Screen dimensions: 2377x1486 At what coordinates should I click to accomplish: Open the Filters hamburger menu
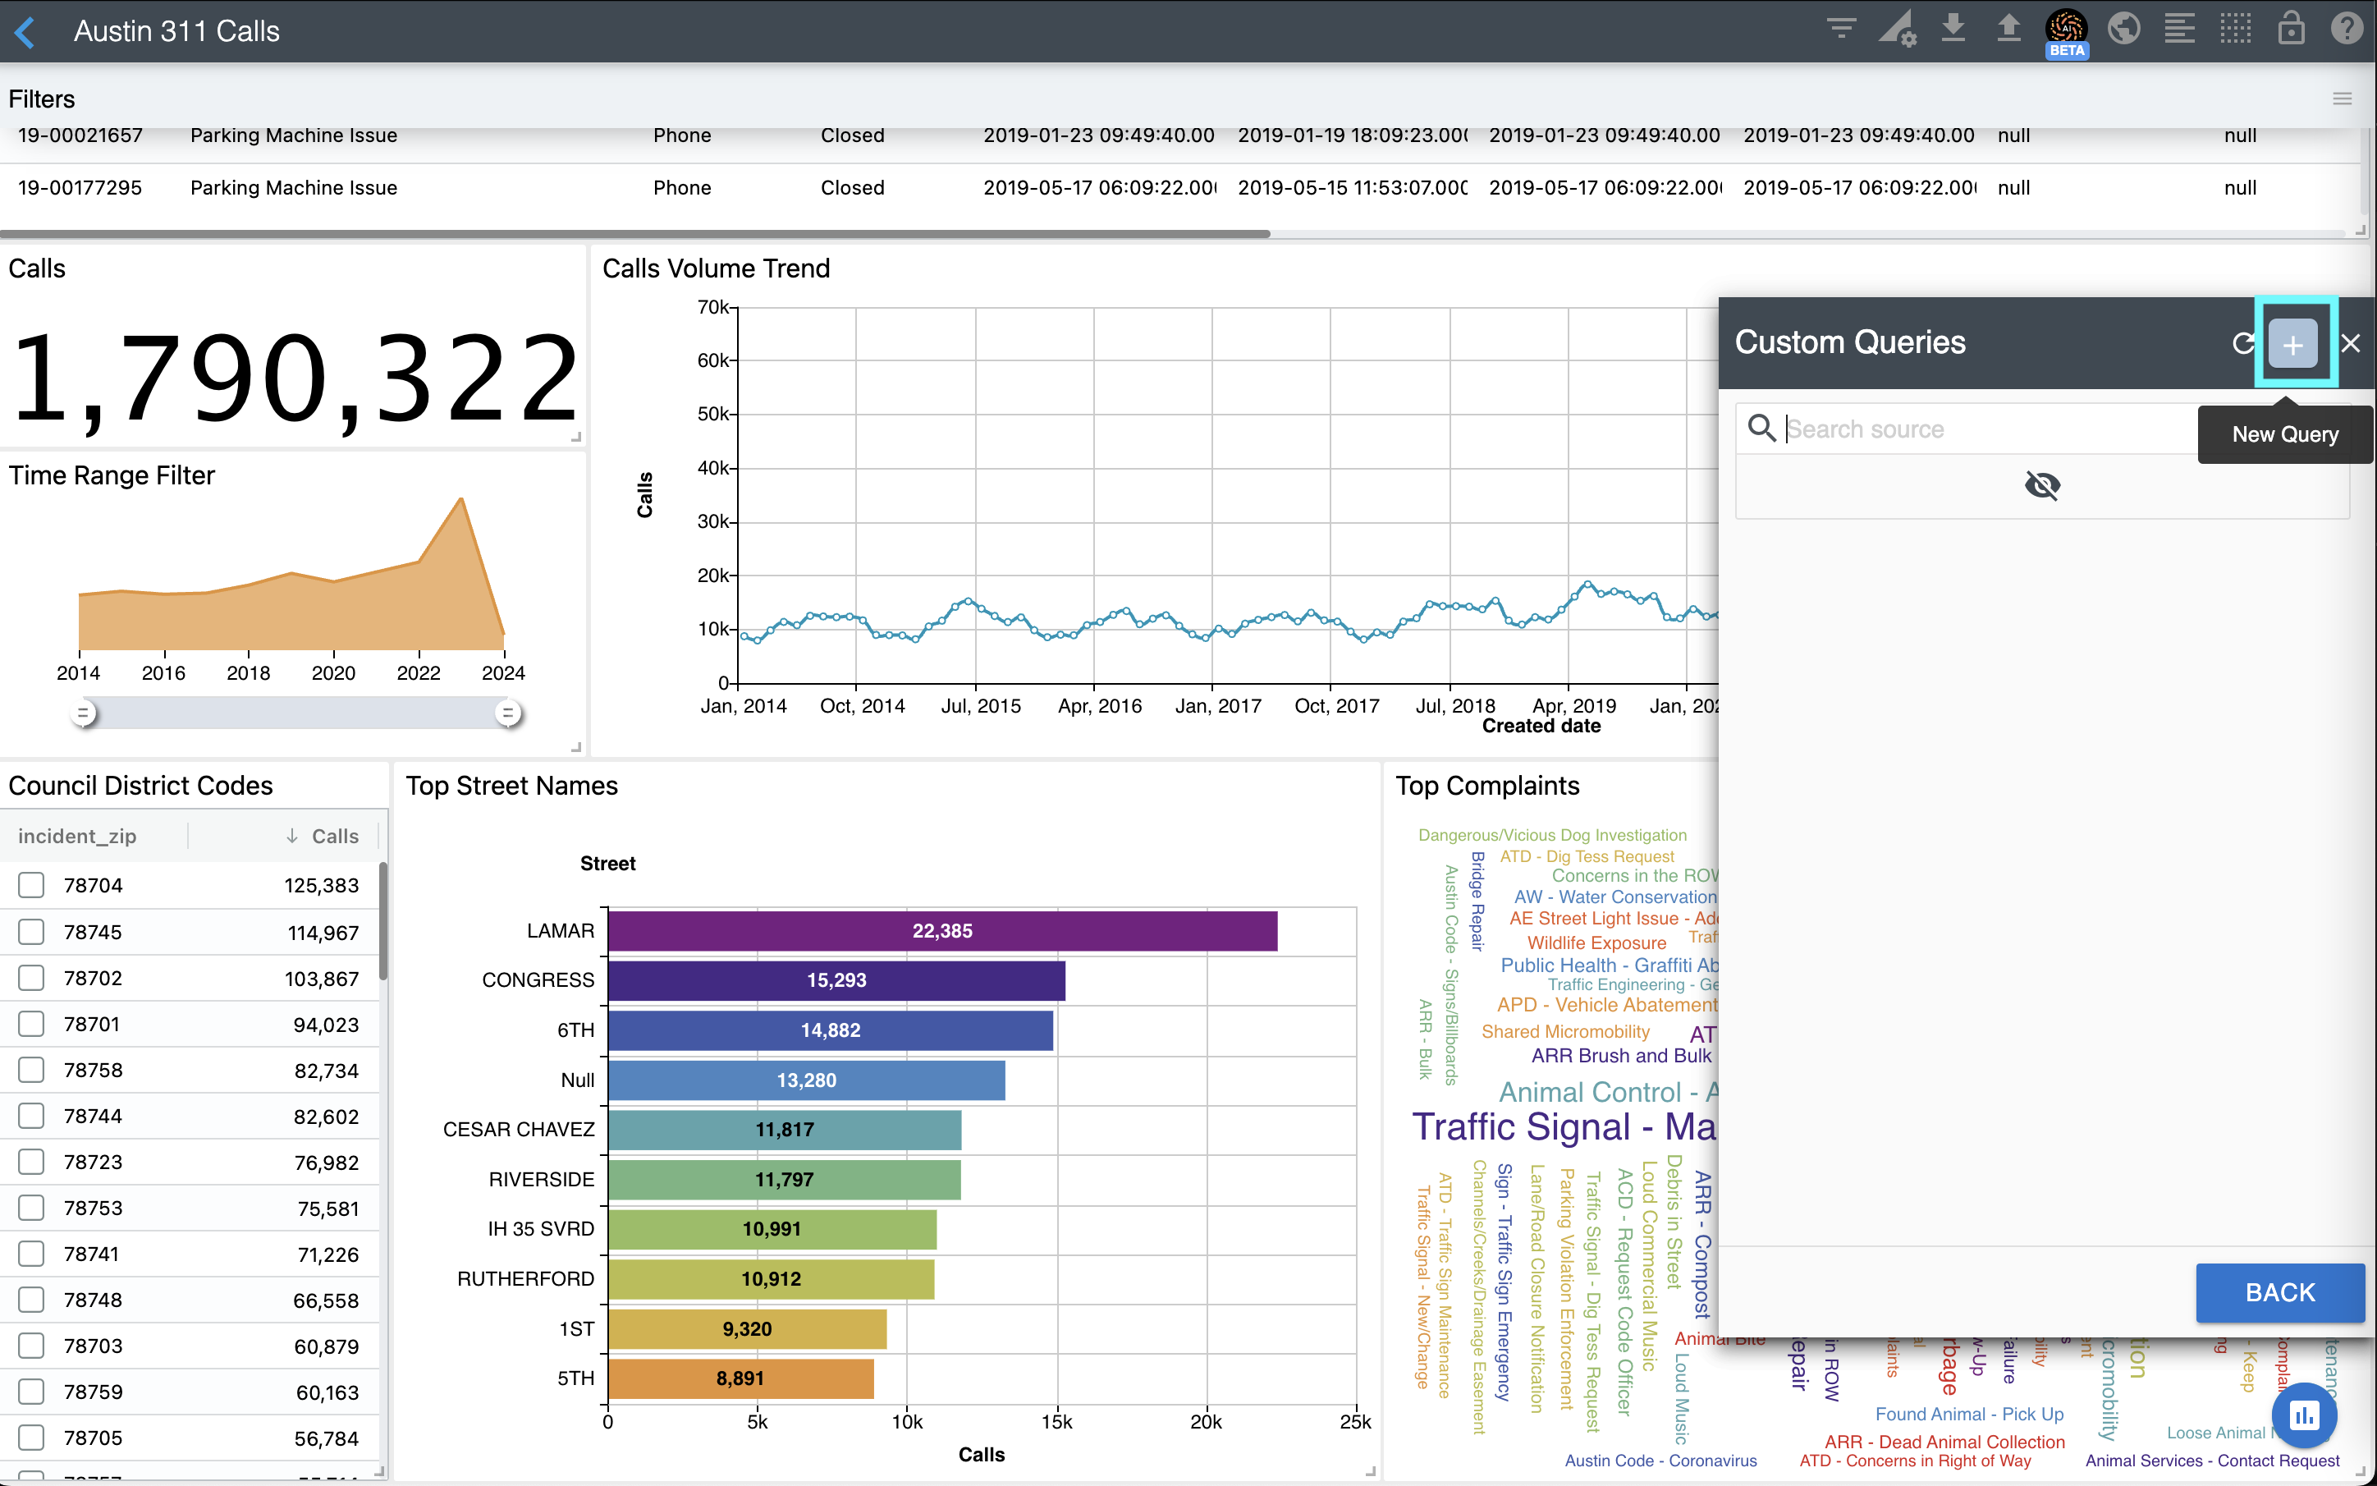click(x=2343, y=99)
